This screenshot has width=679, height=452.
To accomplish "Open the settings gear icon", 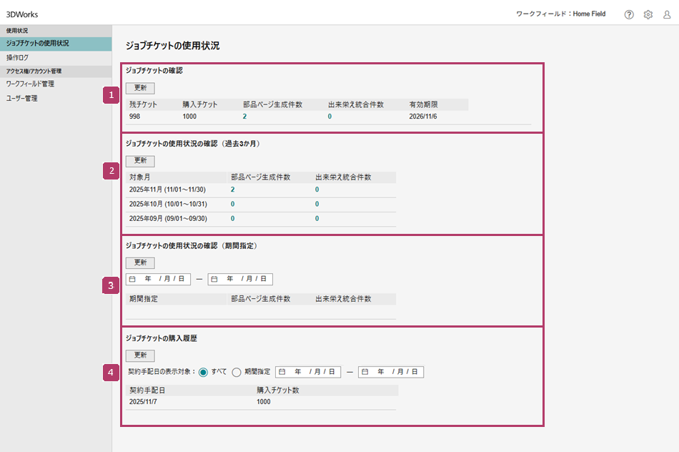I will pyautogui.click(x=648, y=14).
